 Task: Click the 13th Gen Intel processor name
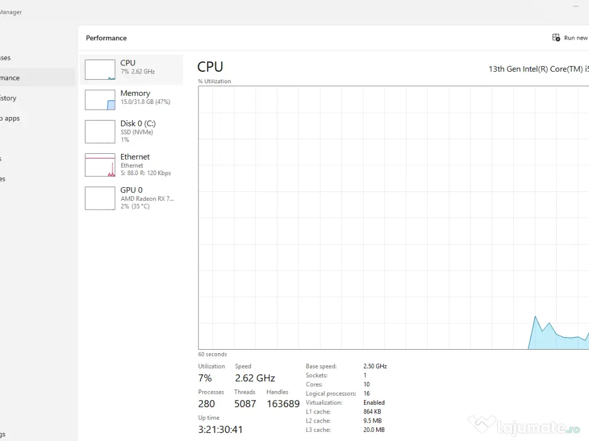tap(538, 69)
